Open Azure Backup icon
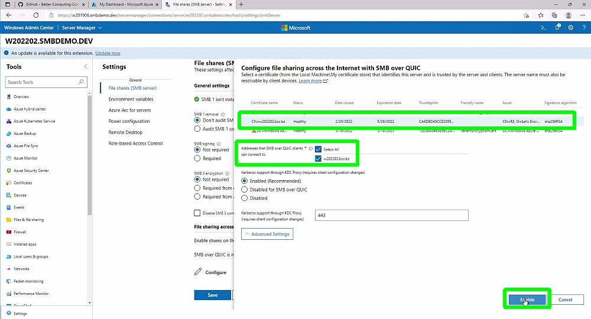The image size is (591, 319). 9,134
